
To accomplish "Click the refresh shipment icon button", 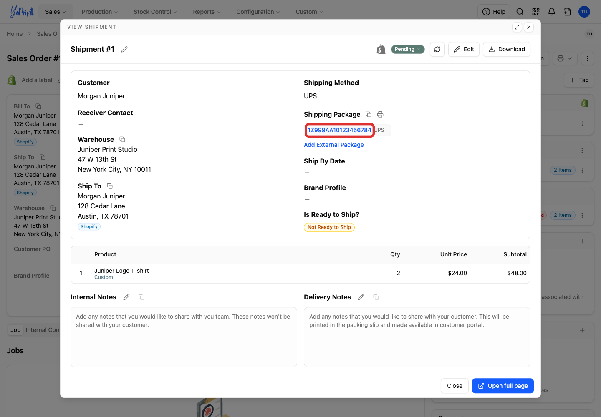I will 437,49.
